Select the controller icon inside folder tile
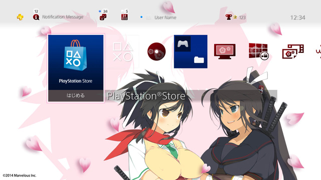Image resolution: width=321 pixels, height=180 pixels. pos(183,43)
